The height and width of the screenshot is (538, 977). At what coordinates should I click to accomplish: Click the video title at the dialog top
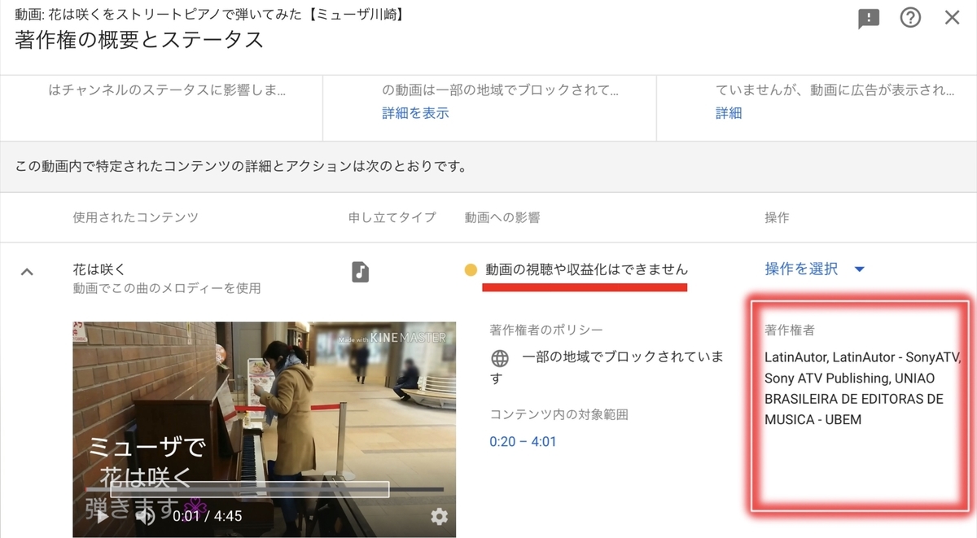[x=210, y=13]
